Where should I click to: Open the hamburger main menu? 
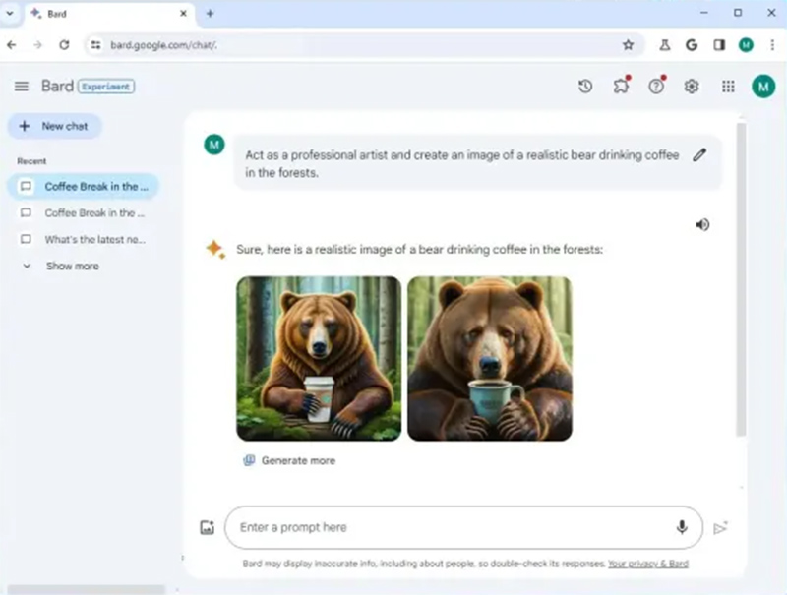(21, 87)
